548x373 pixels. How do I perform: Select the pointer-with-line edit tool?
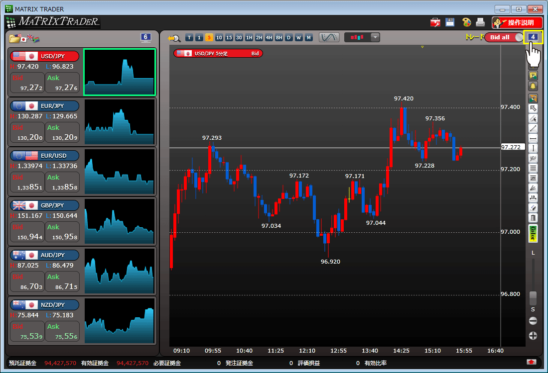pyautogui.click(x=533, y=119)
